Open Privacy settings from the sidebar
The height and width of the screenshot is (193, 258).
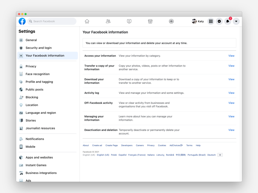[31, 66]
